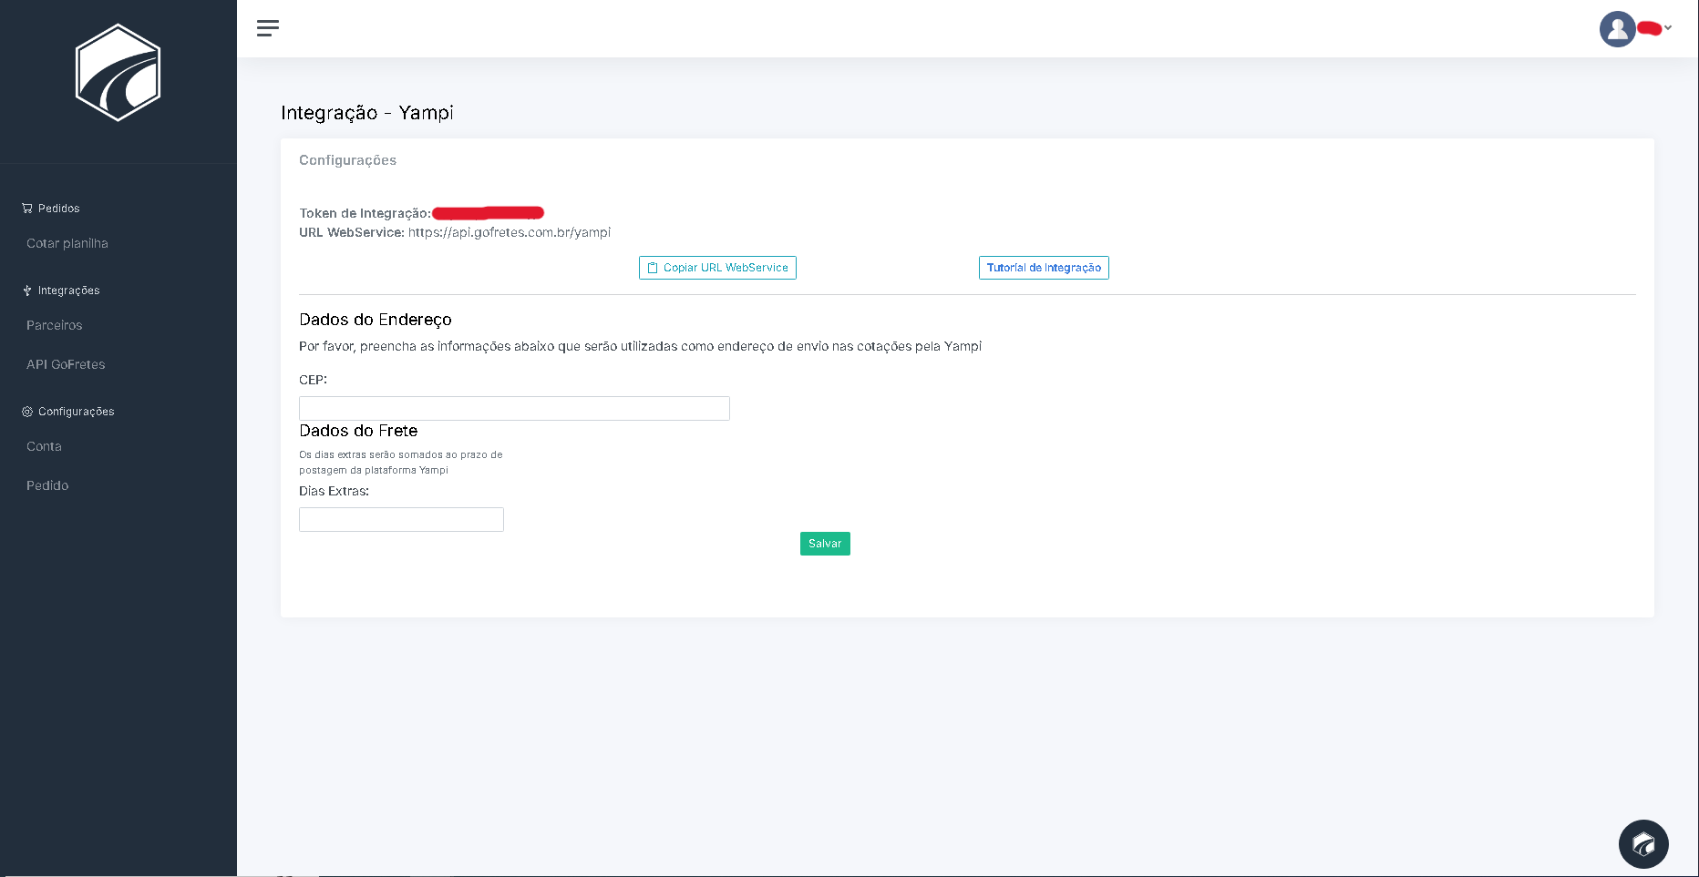Click the CEP: field label
This screenshot has height=877, width=1699.
(x=313, y=380)
